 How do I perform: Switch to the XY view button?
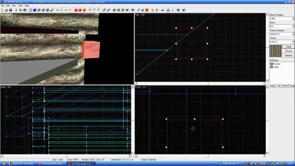(62, 10)
